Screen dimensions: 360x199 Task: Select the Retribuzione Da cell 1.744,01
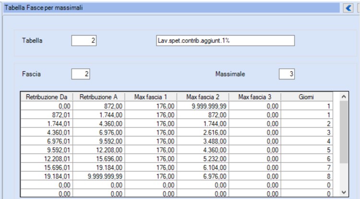click(47, 124)
